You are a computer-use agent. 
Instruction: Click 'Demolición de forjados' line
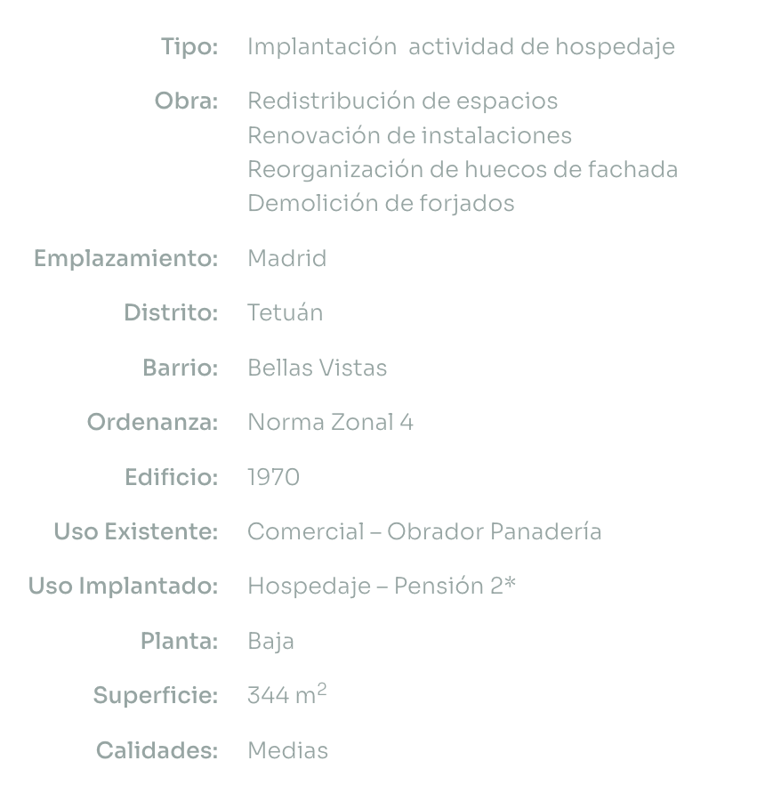tap(381, 204)
